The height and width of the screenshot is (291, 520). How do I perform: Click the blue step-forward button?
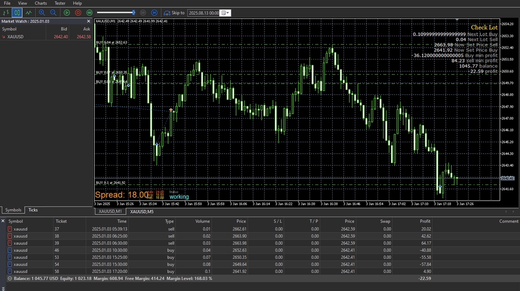coord(154,12)
